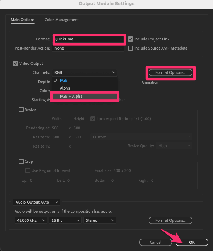The width and height of the screenshot is (213, 251).
Task: Open the Format dropdown showing QuickTime
Action: point(89,39)
